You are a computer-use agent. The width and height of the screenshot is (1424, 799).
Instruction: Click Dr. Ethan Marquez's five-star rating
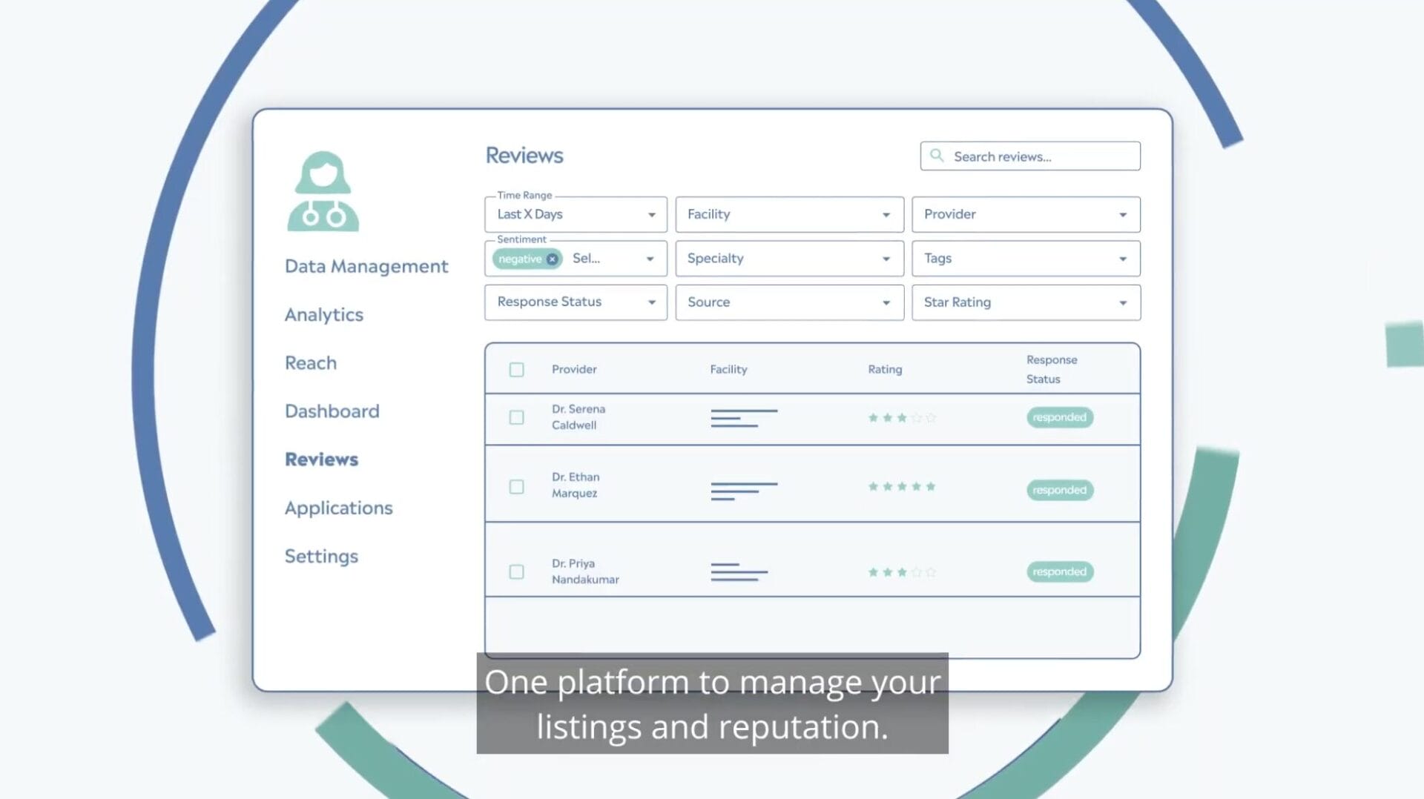pos(901,487)
